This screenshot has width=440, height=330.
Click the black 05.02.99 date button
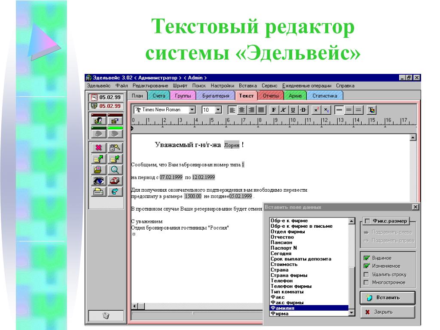coord(106,98)
